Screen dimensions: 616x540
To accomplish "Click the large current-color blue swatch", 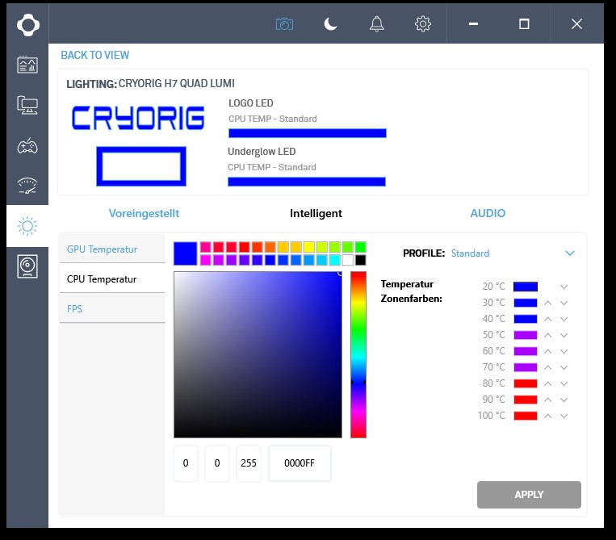I will 186,253.
